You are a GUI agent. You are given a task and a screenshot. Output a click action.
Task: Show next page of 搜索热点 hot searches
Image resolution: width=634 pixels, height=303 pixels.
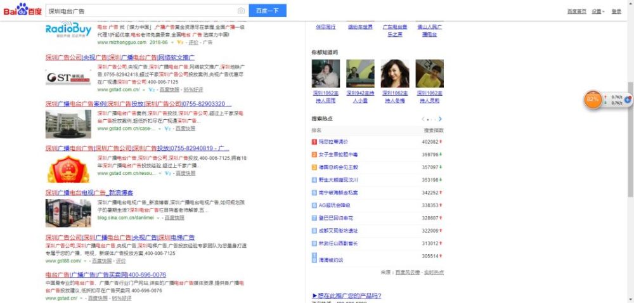pos(441,119)
